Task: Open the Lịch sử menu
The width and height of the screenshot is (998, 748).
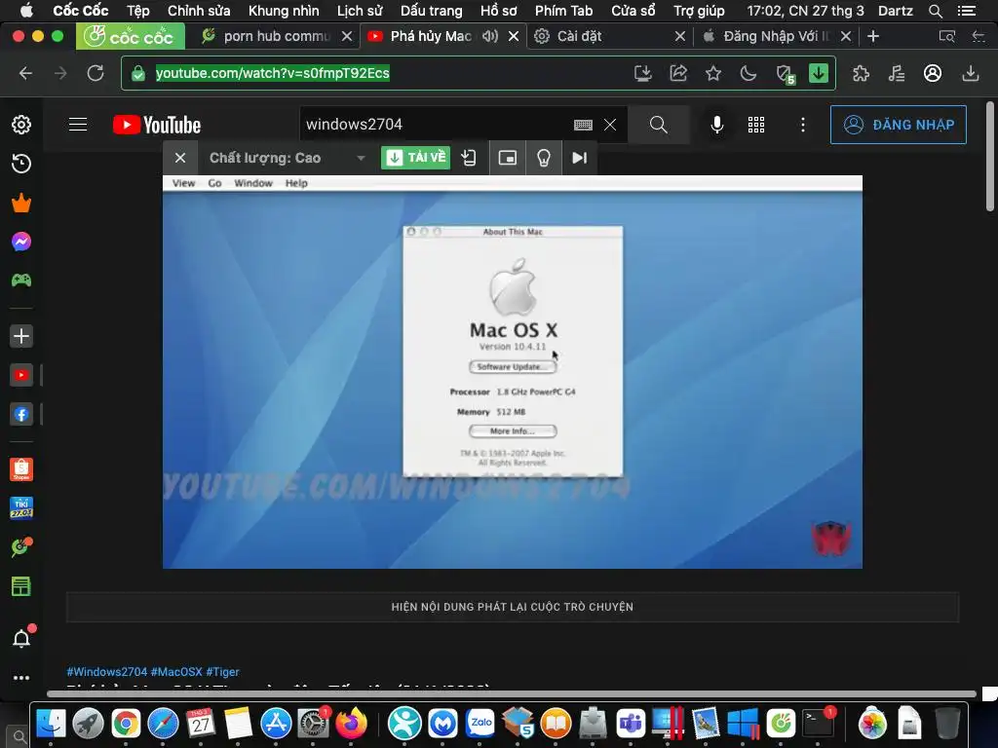Action: [x=360, y=11]
